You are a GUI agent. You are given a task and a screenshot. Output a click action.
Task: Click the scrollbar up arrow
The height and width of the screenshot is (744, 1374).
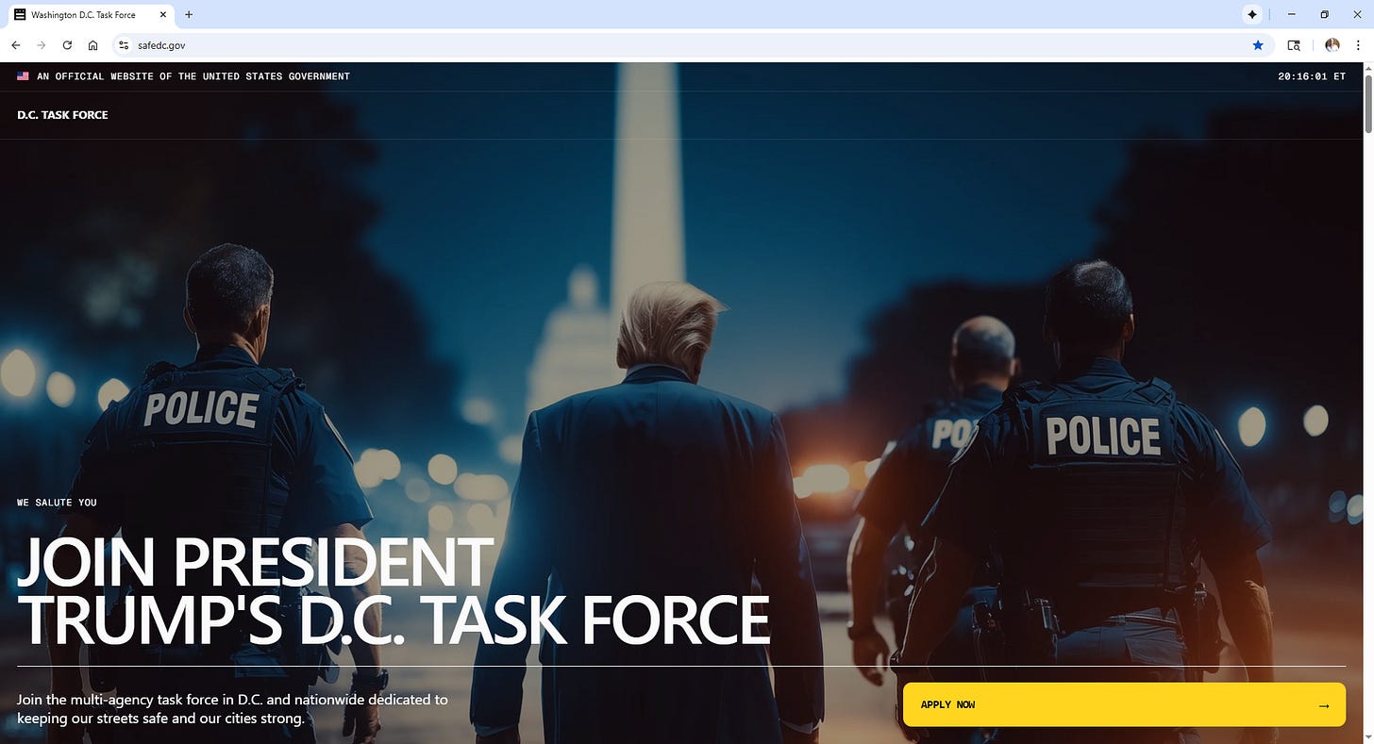coord(1367,67)
